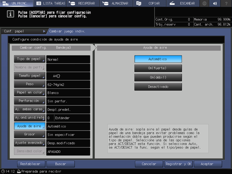Click the Desp.modificado value

[68, 143]
